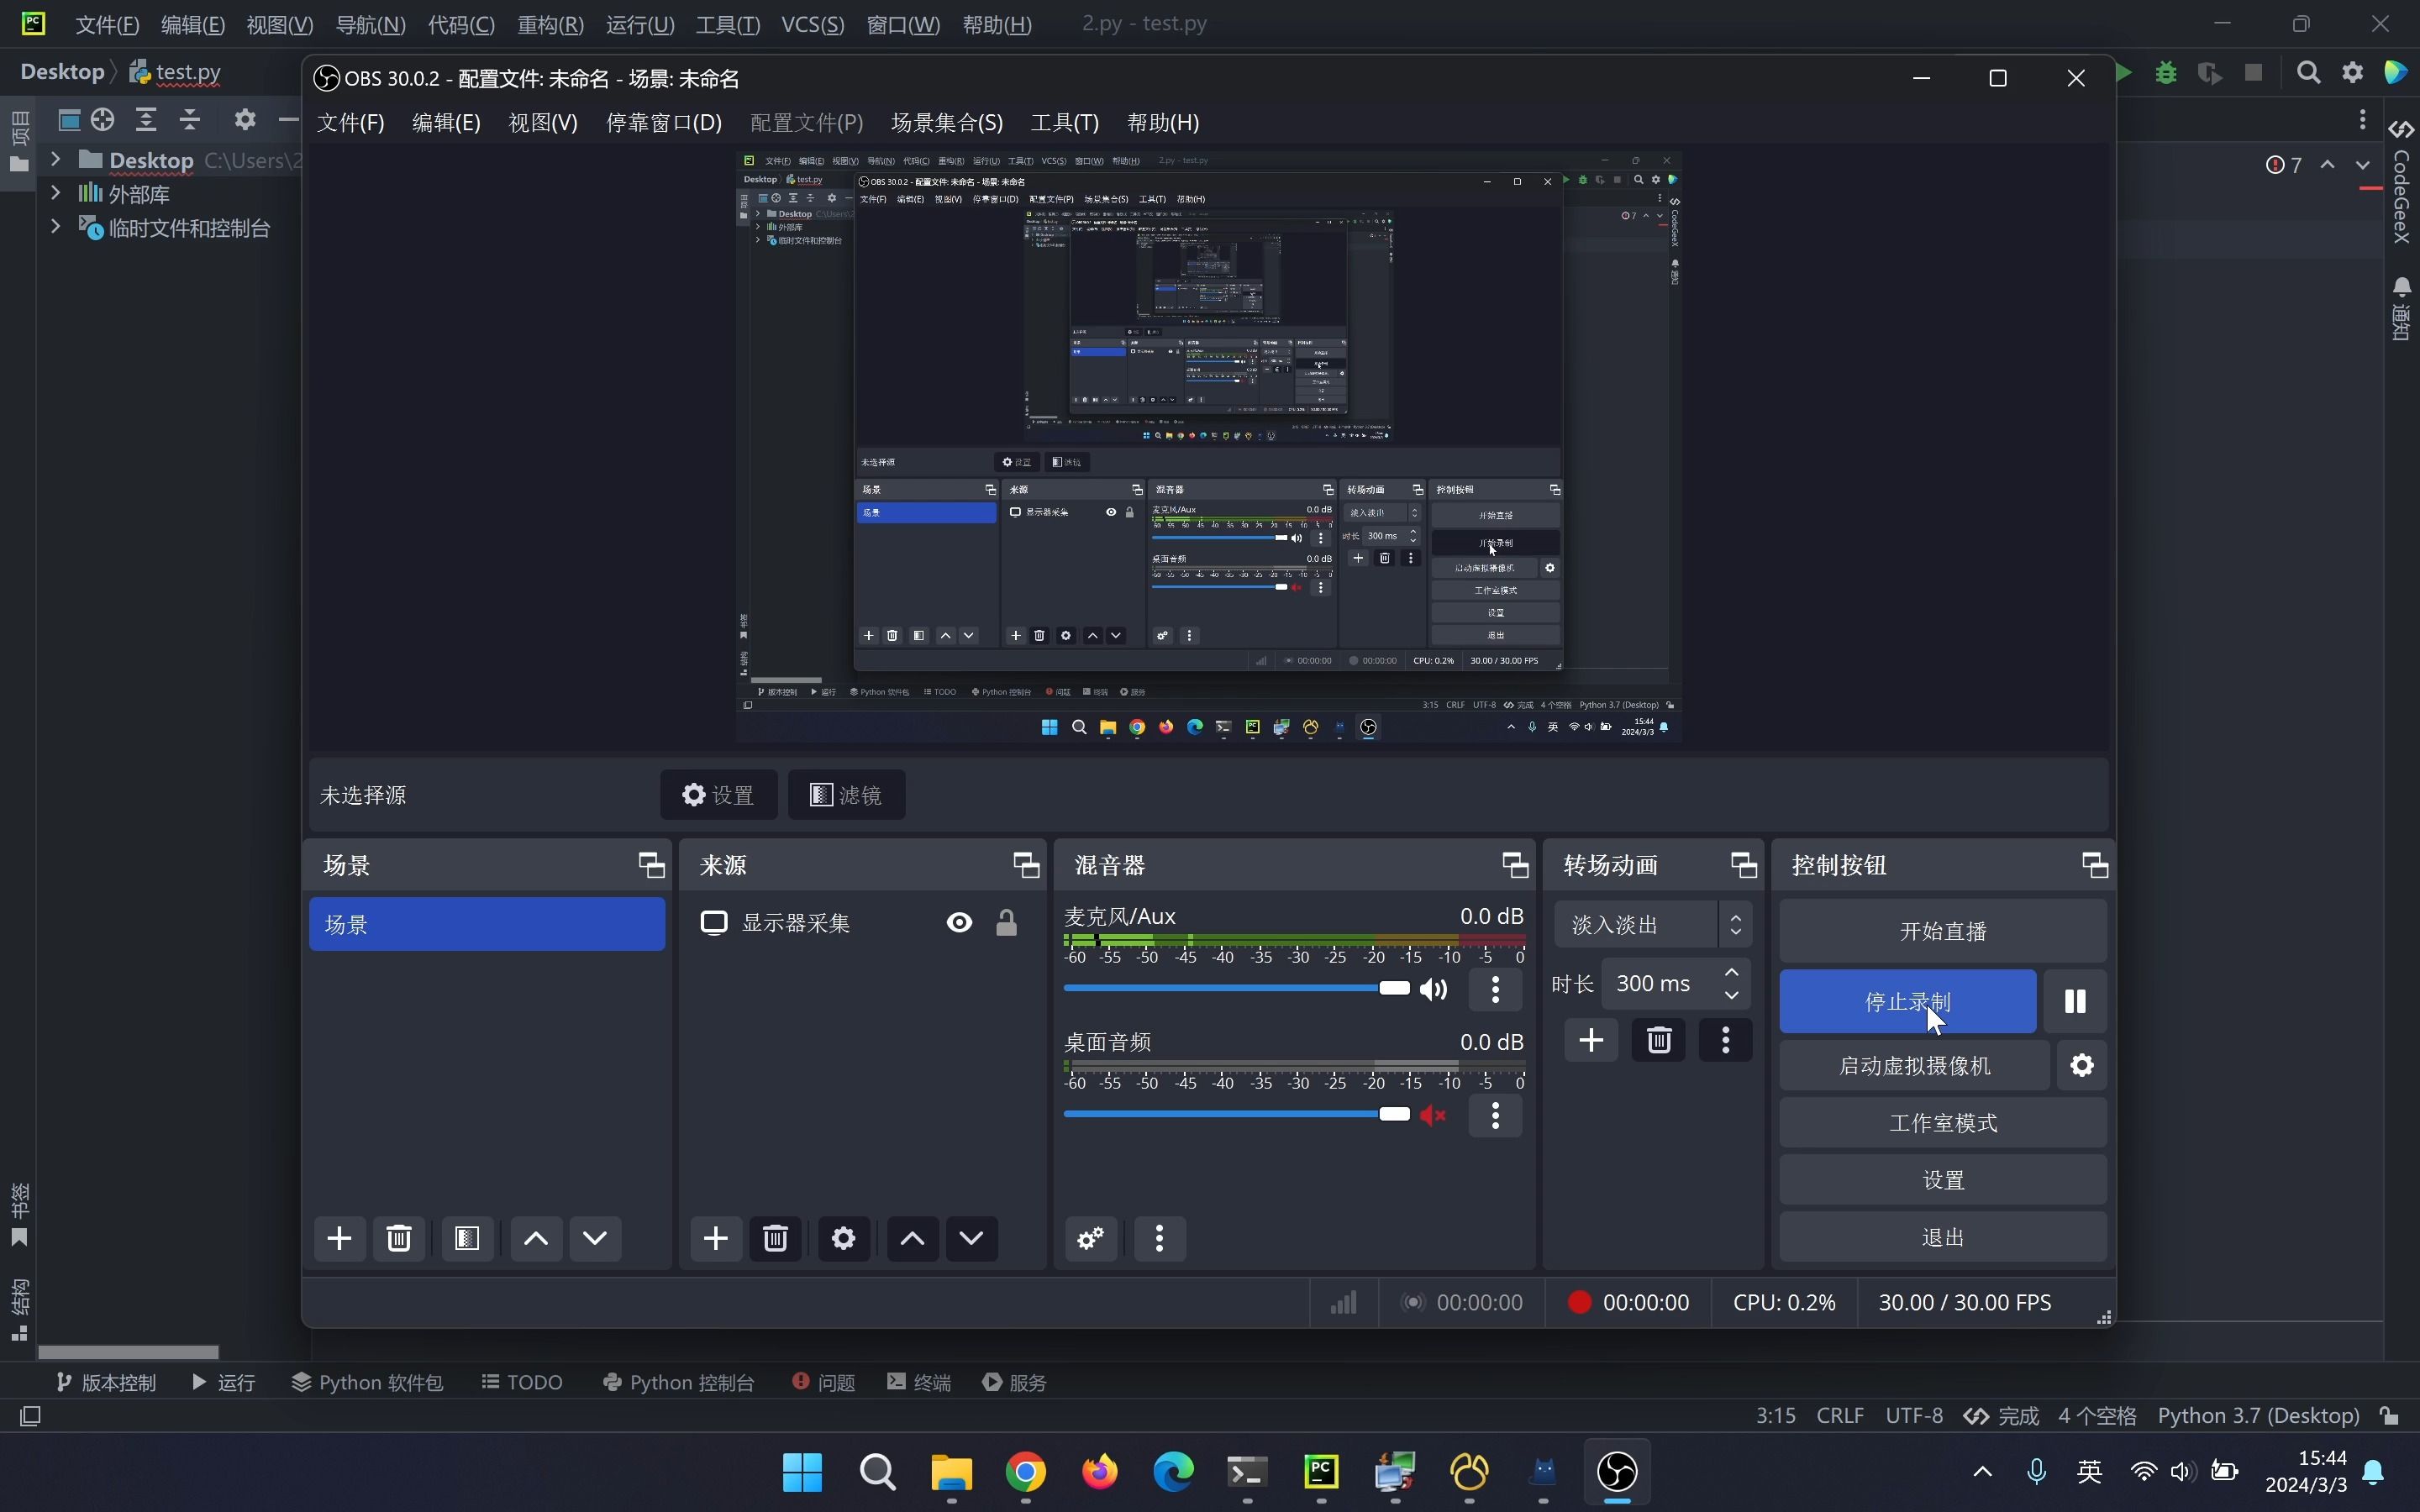Pause the recording with the pause icon
This screenshot has width=2420, height=1512.
tap(2074, 1001)
